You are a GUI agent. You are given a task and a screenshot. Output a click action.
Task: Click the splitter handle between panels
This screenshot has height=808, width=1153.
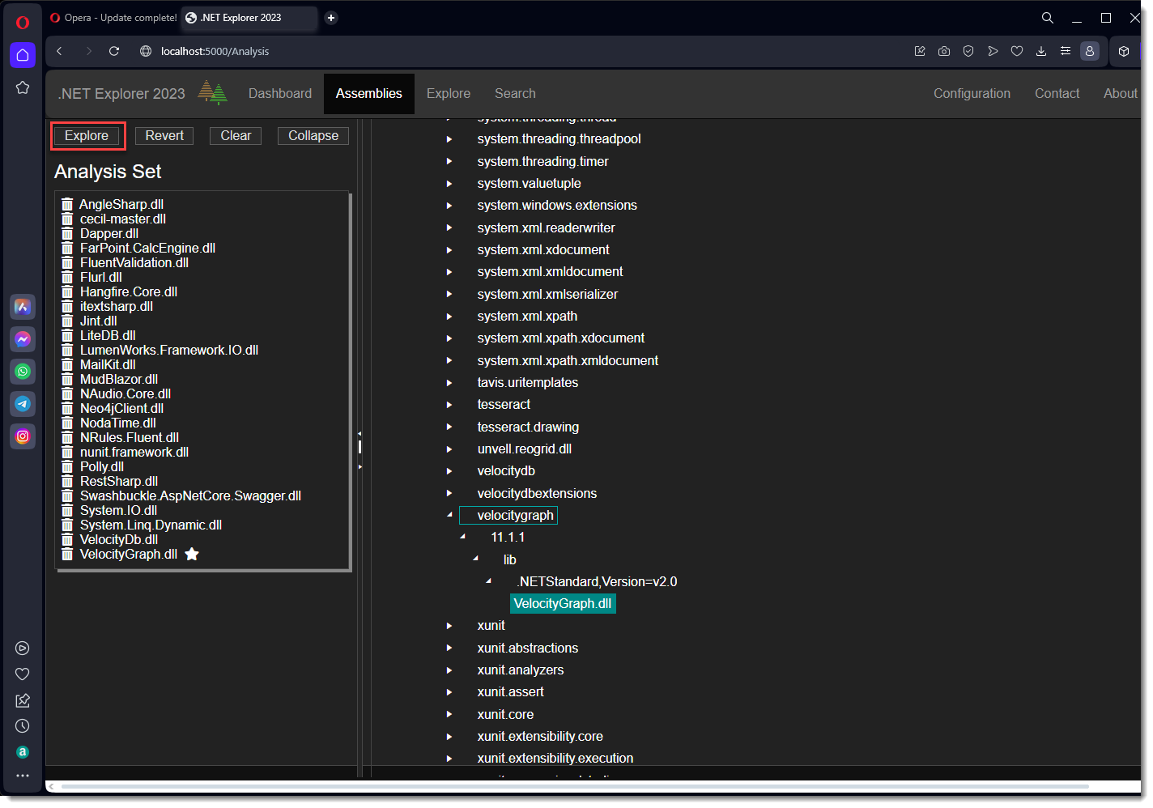[x=360, y=447]
